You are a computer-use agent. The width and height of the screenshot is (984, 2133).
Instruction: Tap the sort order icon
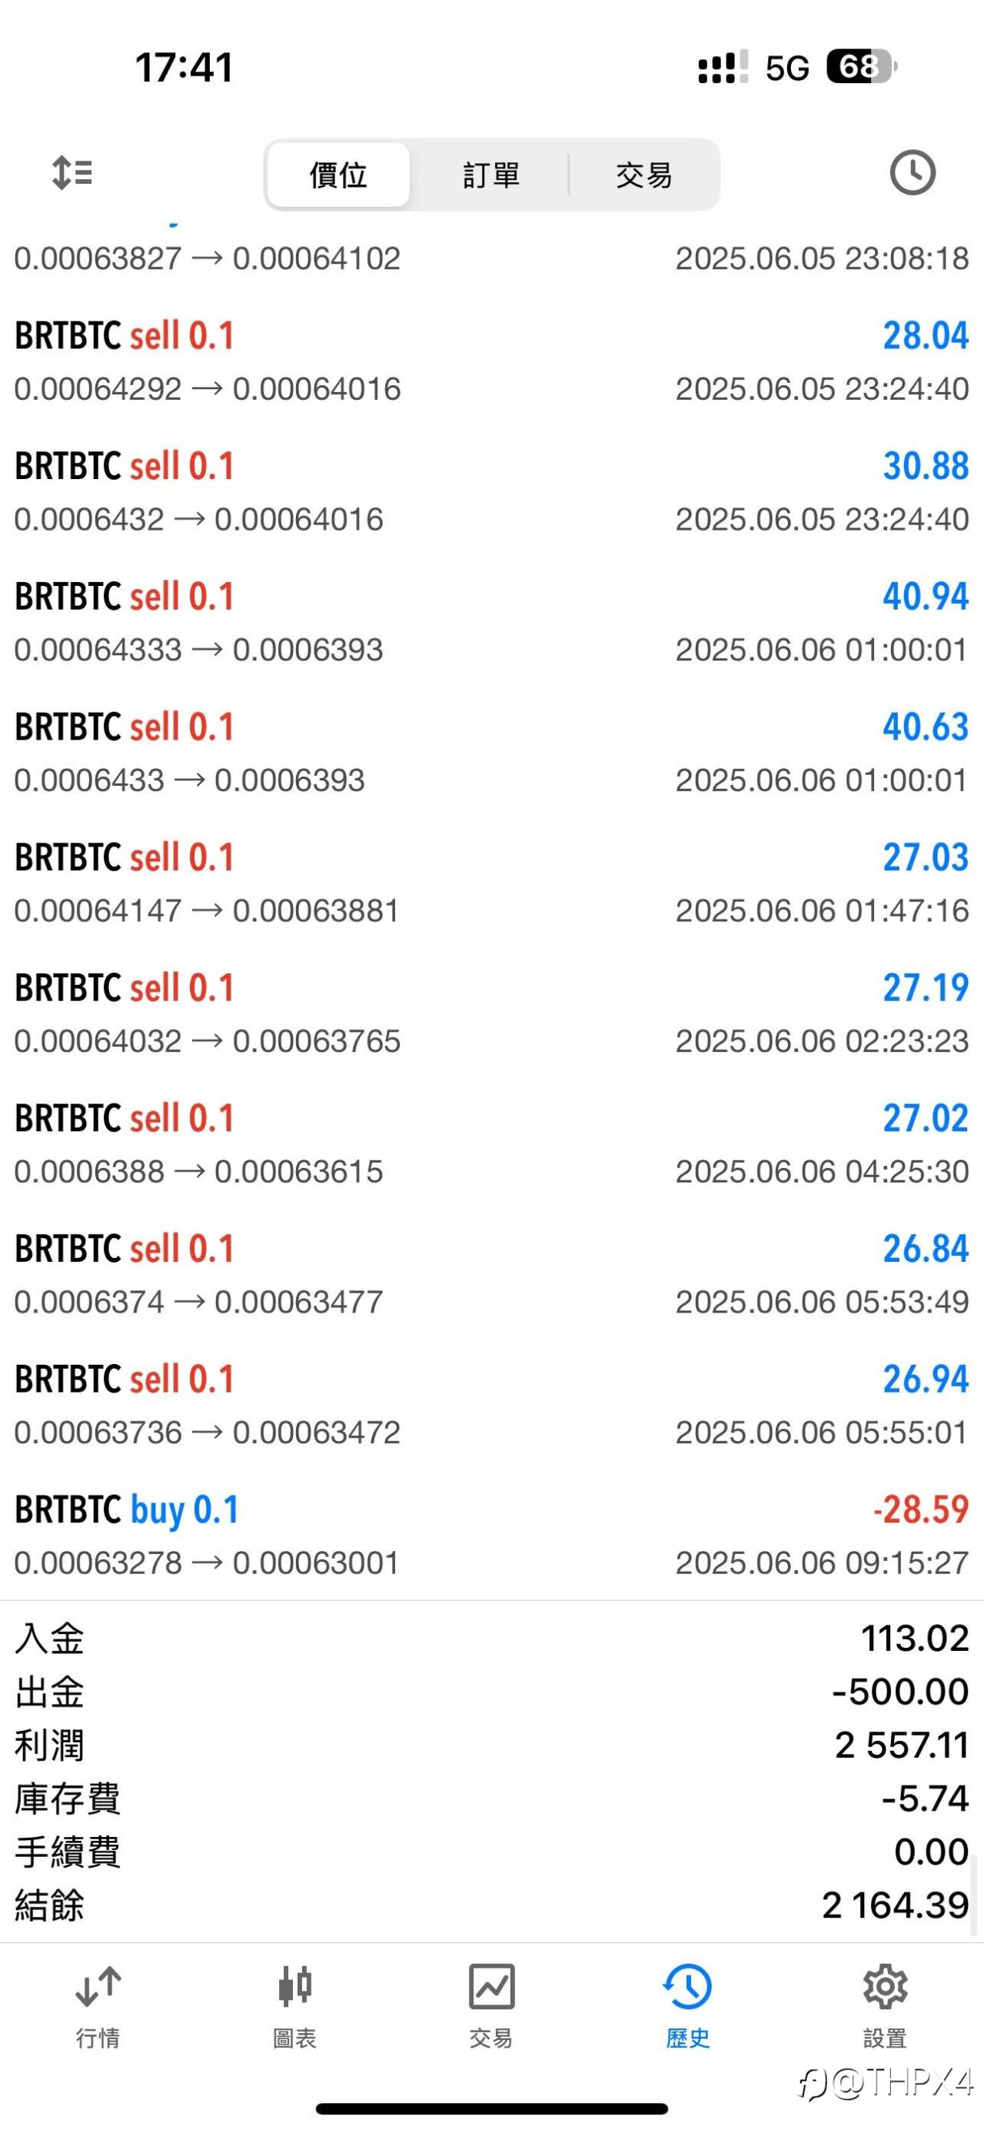(72, 173)
